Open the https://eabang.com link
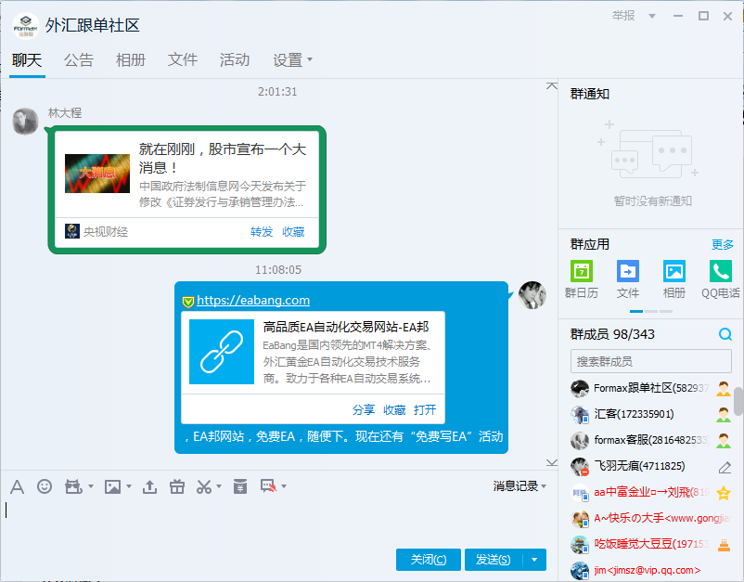744x582 pixels. pos(253,301)
